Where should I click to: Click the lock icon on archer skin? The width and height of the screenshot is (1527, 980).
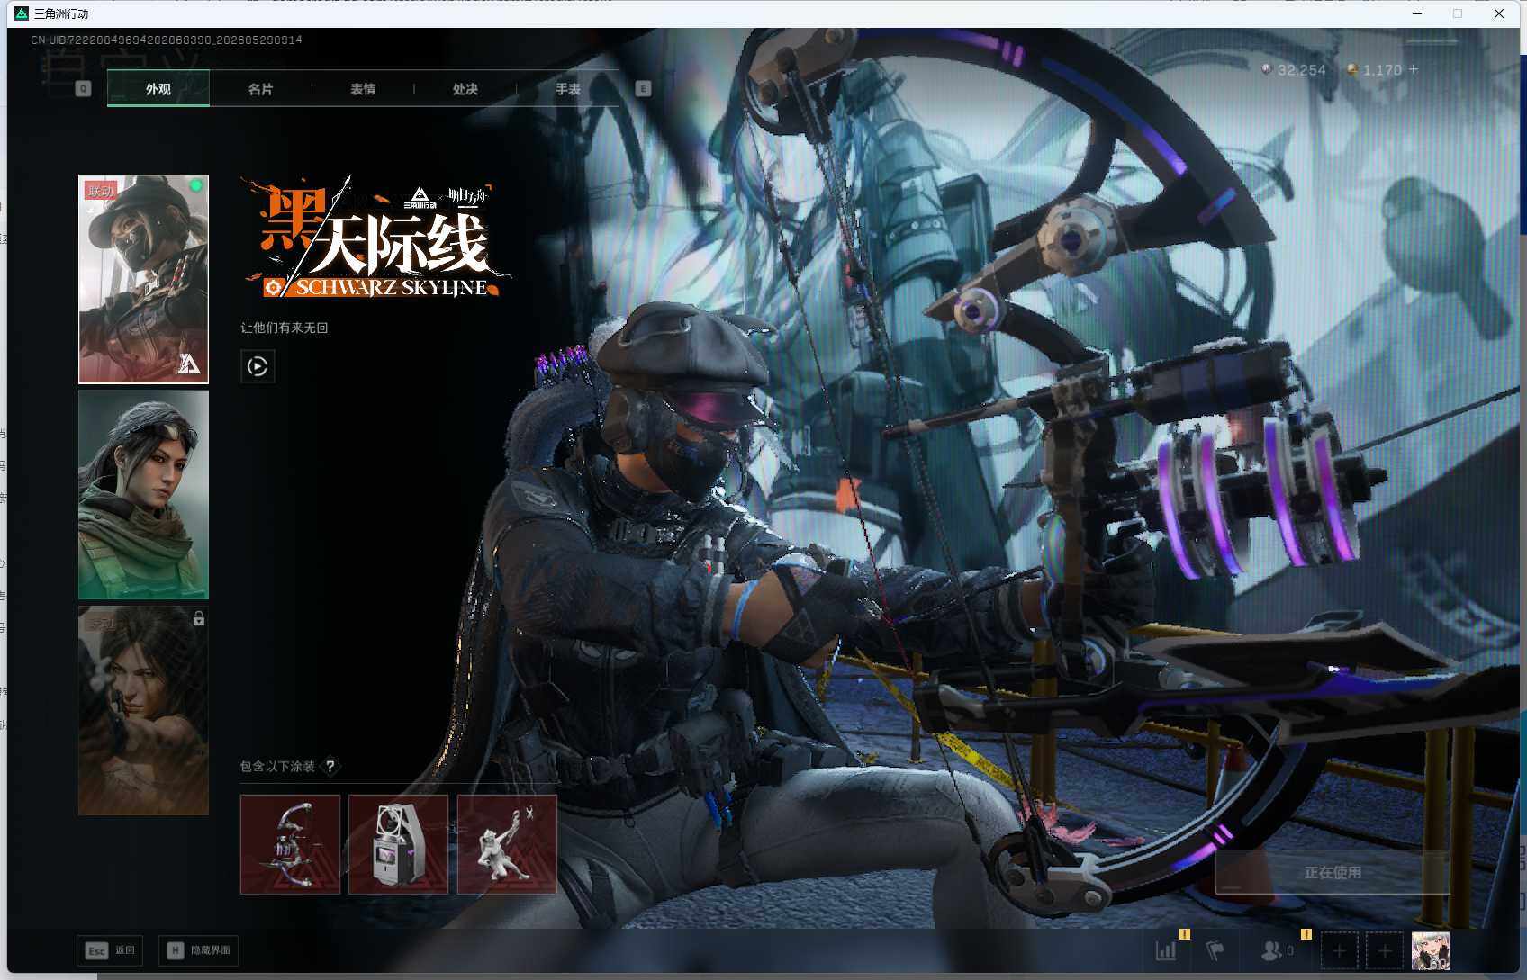[x=199, y=618]
